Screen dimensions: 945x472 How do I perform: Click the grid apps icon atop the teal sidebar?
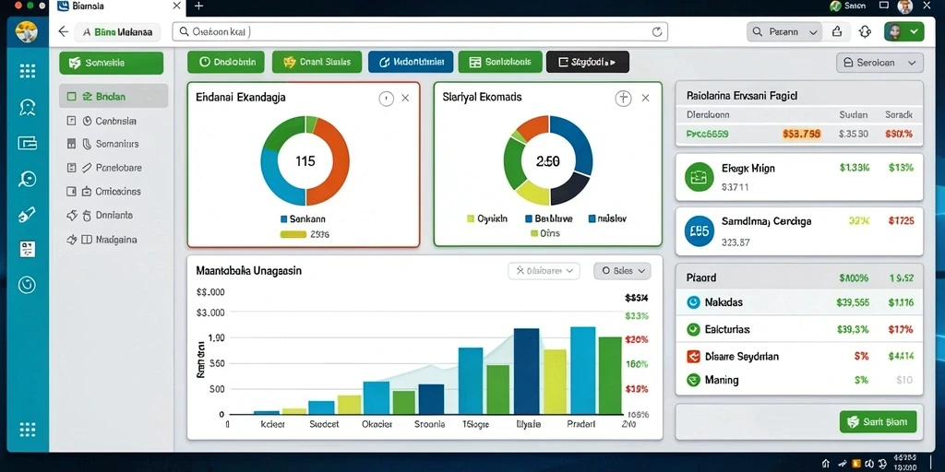coord(28,71)
